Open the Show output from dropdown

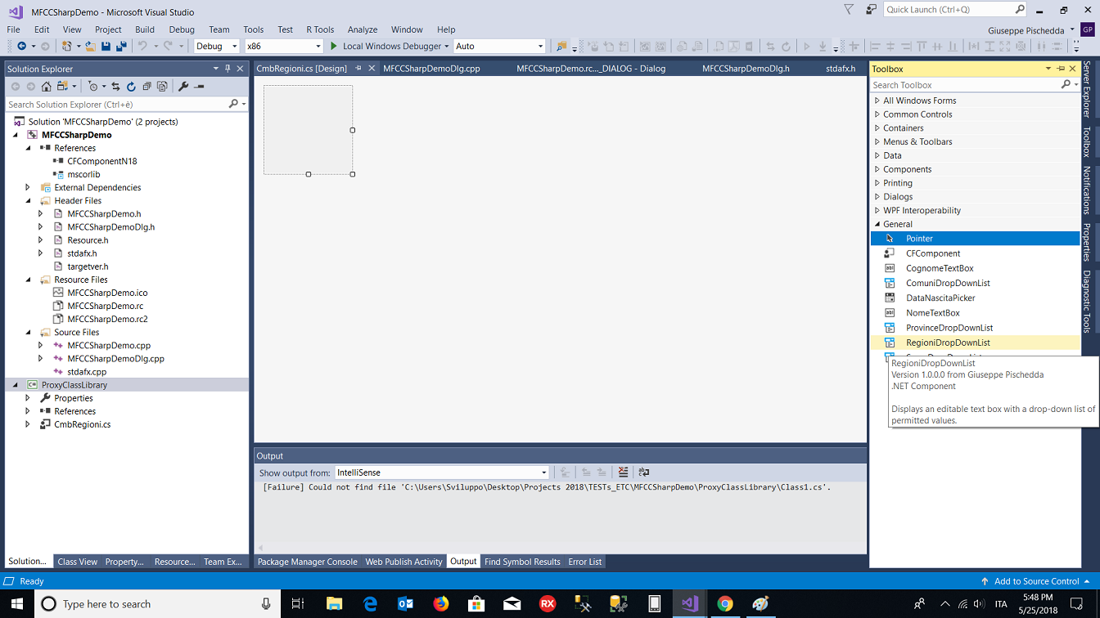click(441, 472)
